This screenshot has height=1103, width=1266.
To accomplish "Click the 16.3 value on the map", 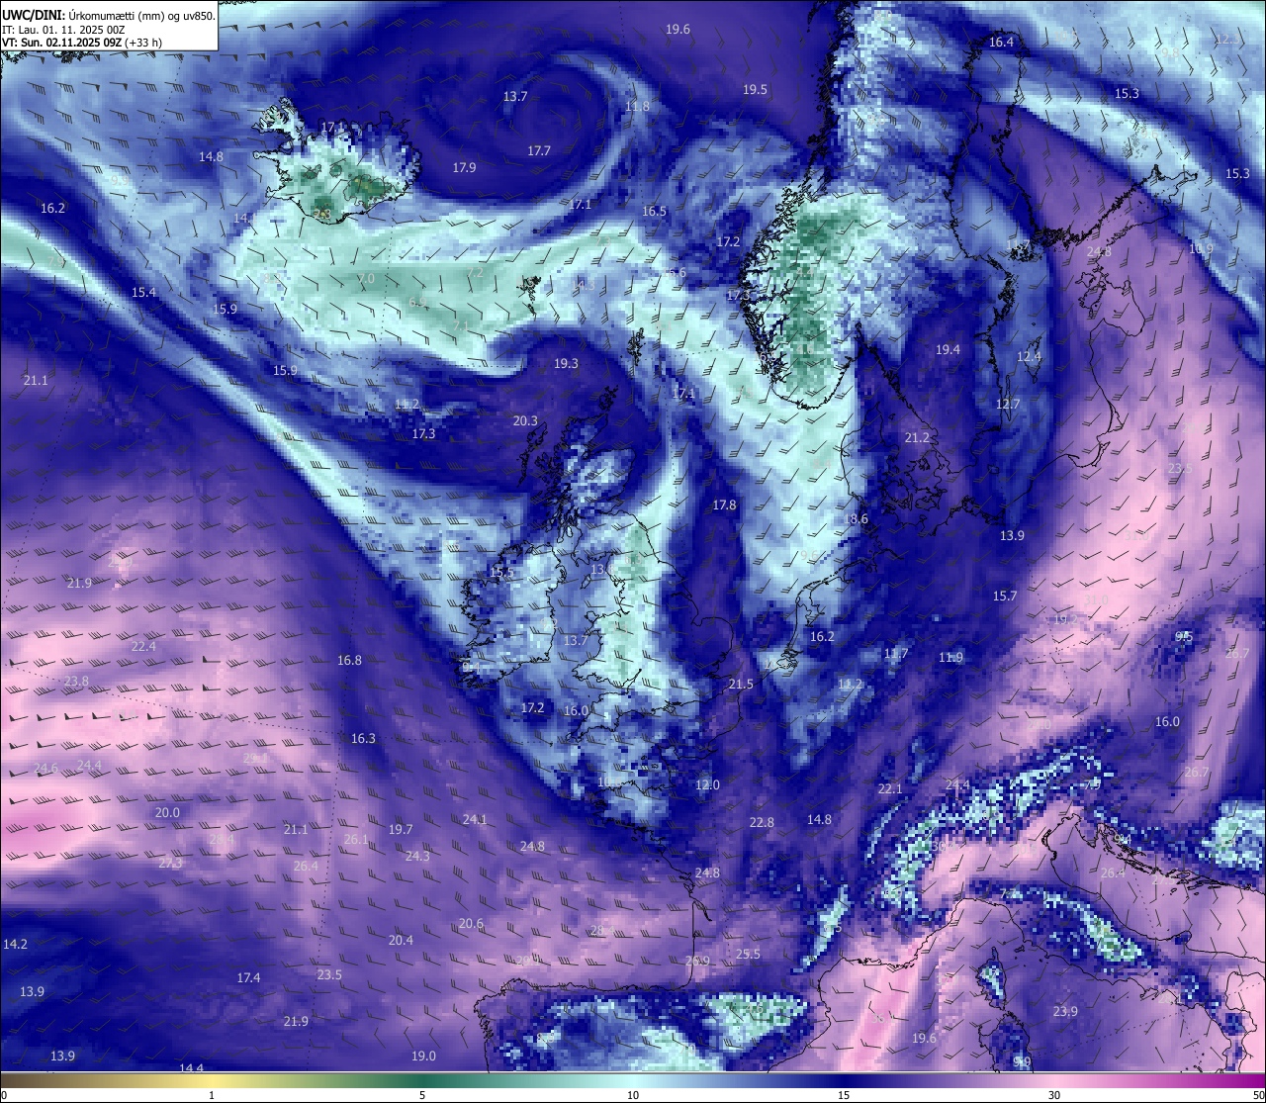I will [x=363, y=738].
